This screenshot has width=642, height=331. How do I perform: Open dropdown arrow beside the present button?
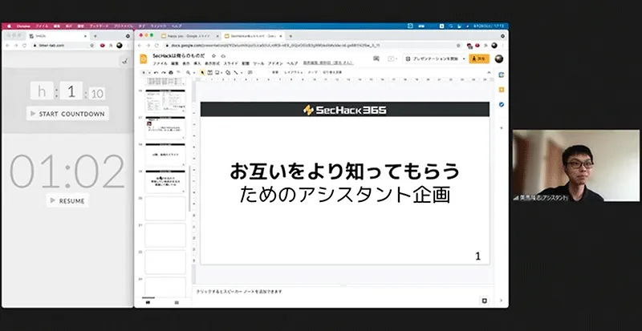tap(465, 59)
